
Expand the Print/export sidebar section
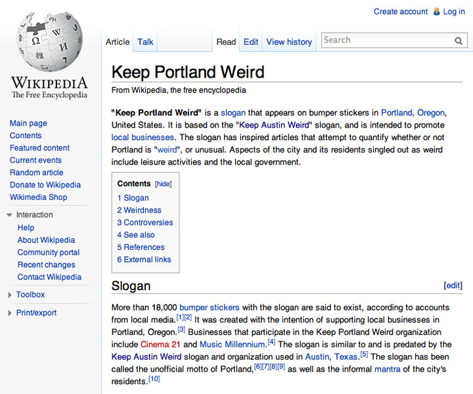click(10, 313)
